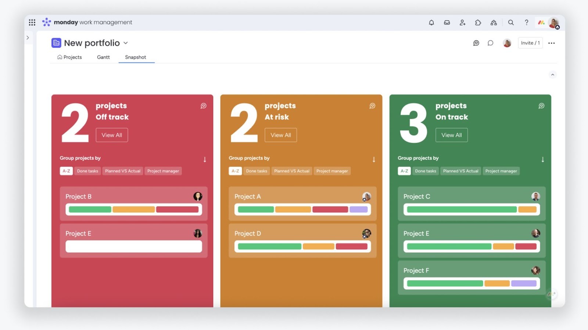The image size is (588, 330).
Task: Enable Planned VS Actual grouping on At risk card
Action: point(291,171)
